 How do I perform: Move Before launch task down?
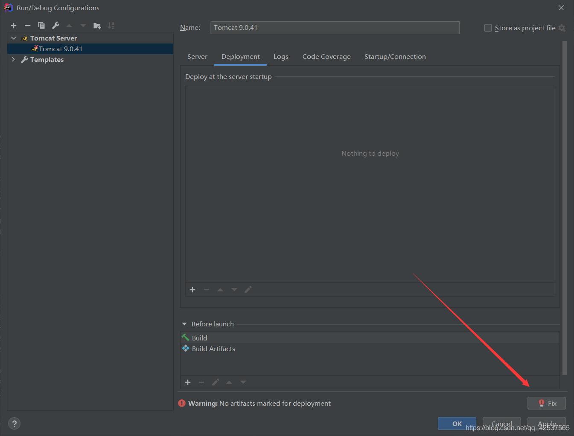pos(243,382)
